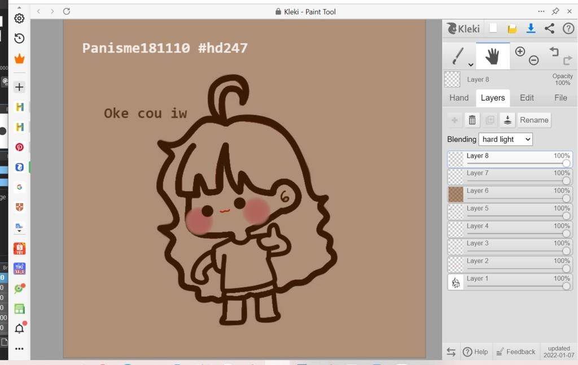Duplicate the current layer
This screenshot has height=365, width=578.
coord(490,121)
